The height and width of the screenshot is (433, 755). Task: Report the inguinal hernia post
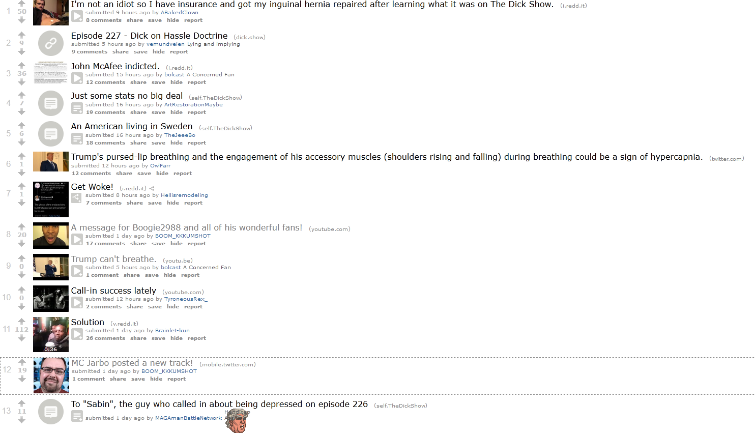[193, 20]
